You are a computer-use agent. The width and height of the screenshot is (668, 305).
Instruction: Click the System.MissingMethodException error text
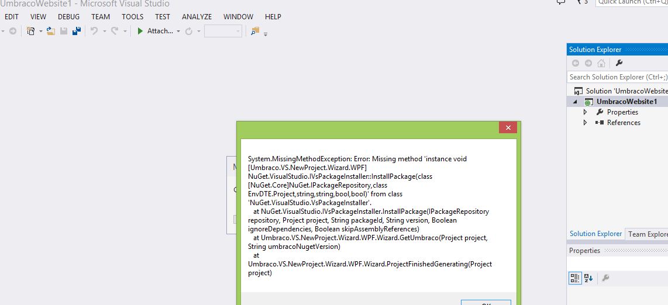point(369,216)
